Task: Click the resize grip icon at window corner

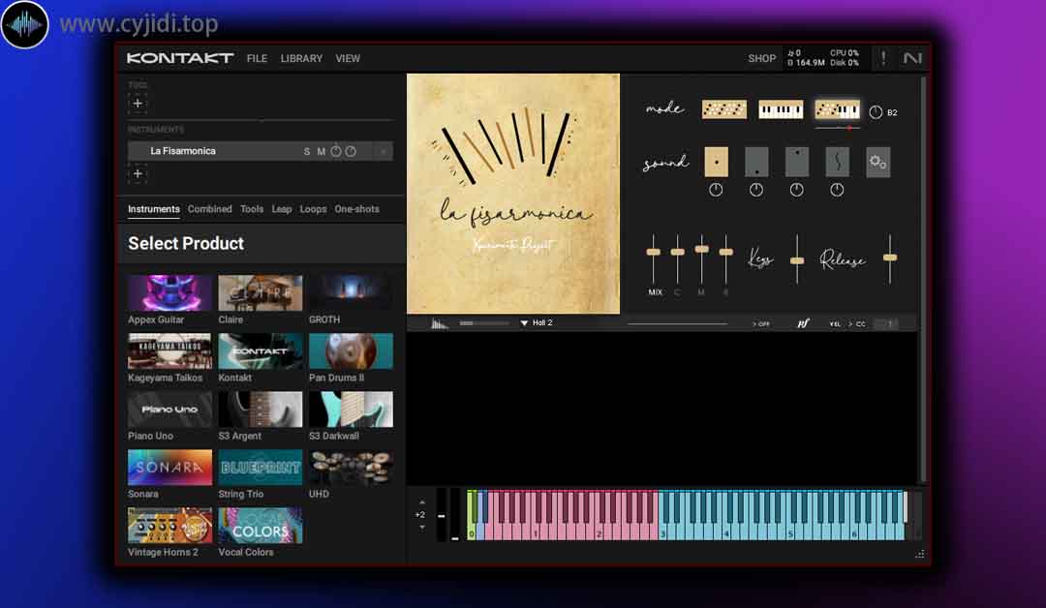Action: coord(920,554)
